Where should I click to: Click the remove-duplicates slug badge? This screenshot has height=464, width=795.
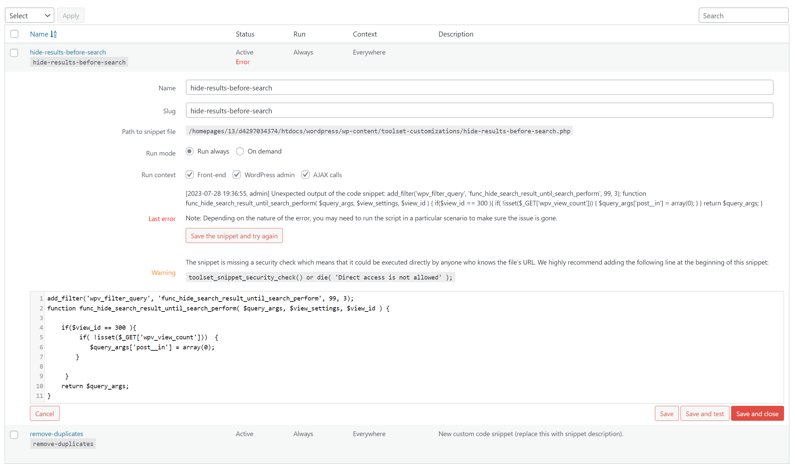coord(63,444)
